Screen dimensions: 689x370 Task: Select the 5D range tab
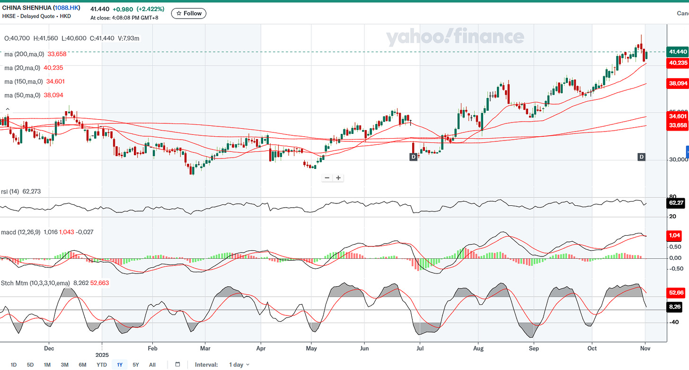coord(30,365)
